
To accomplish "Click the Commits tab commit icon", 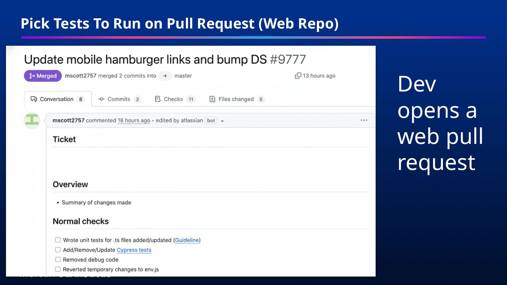I will pos(101,99).
